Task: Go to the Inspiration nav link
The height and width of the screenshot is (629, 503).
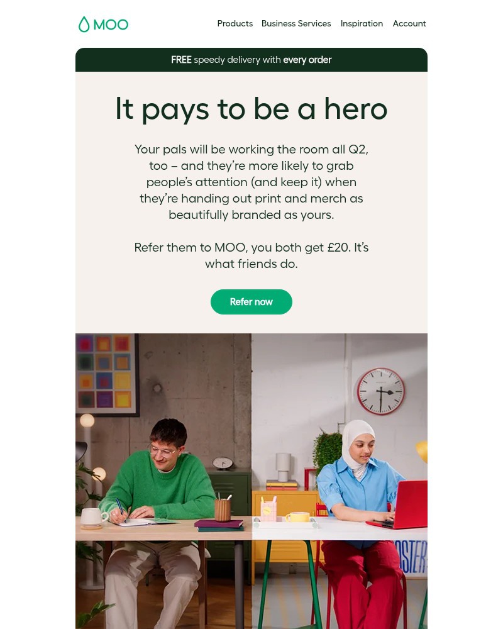Action: tap(362, 24)
